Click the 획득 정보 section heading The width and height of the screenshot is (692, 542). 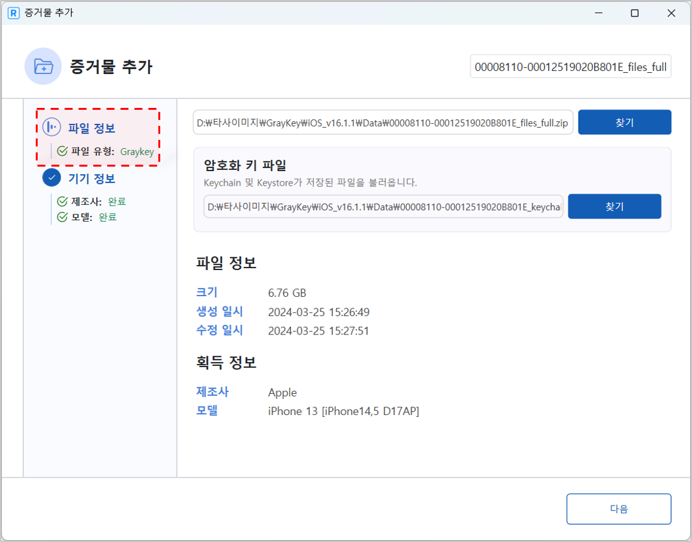click(x=226, y=363)
